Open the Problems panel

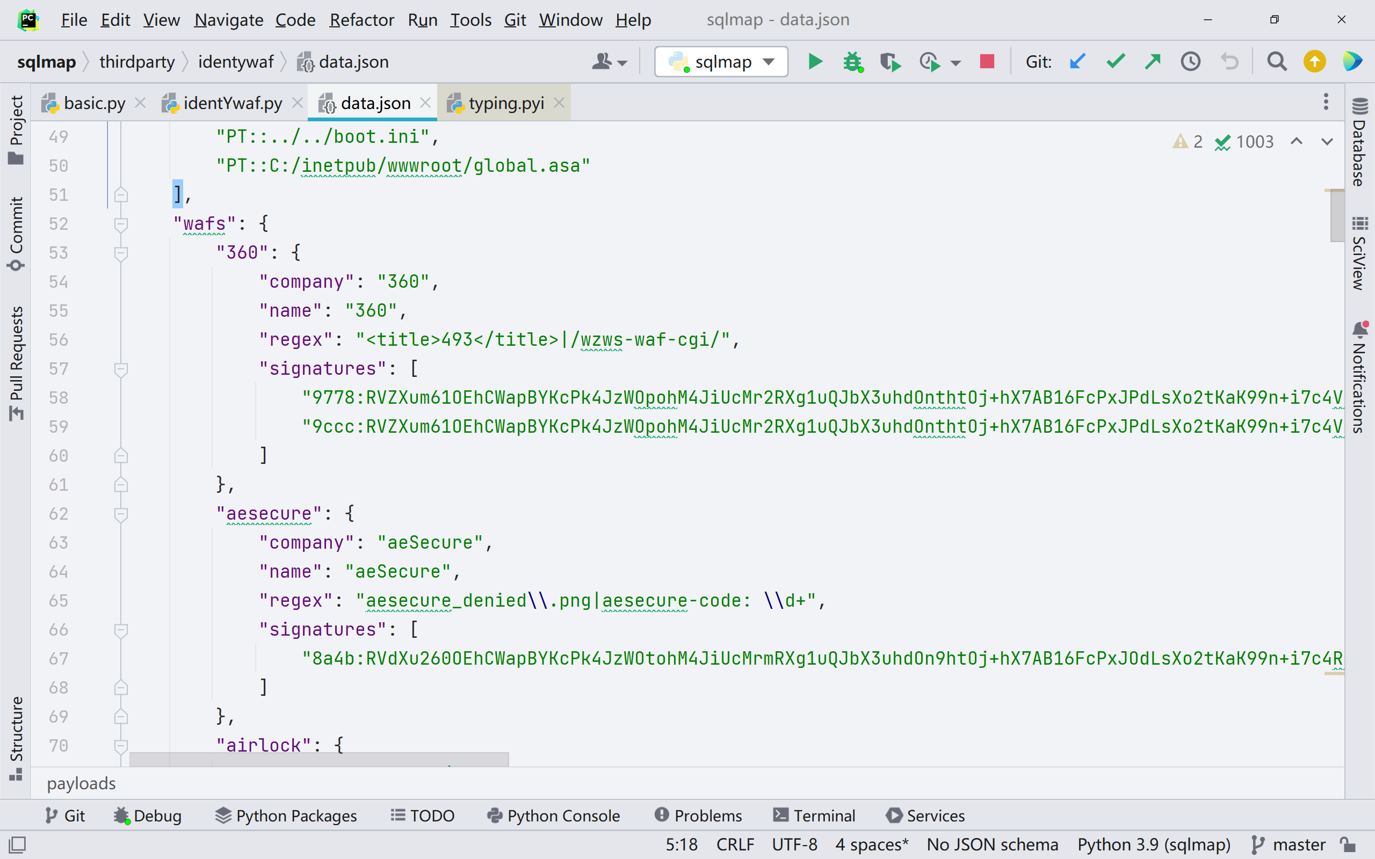pos(698,816)
